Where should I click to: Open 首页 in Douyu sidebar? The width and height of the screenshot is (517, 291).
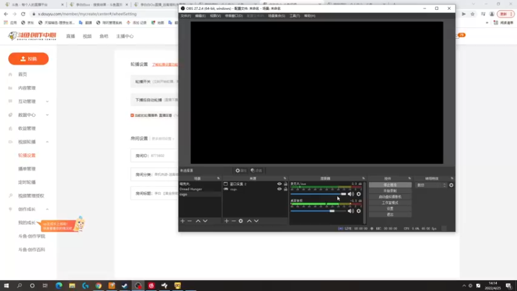click(x=23, y=74)
